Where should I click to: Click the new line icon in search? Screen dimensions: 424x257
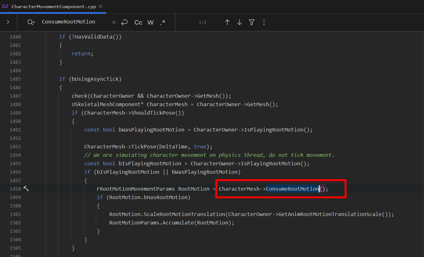click(x=125, y=22)
